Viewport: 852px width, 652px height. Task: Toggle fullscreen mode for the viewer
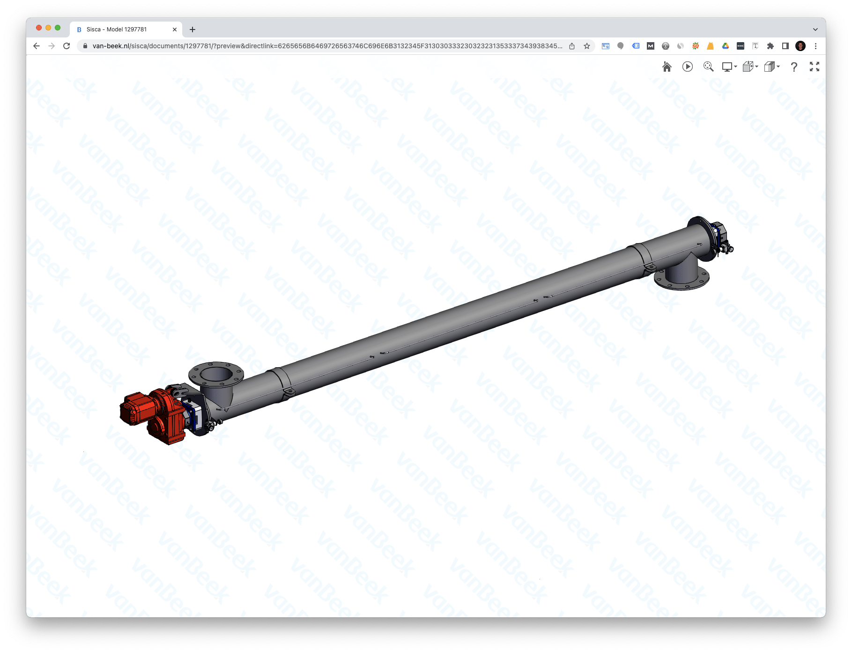[815, 67]
